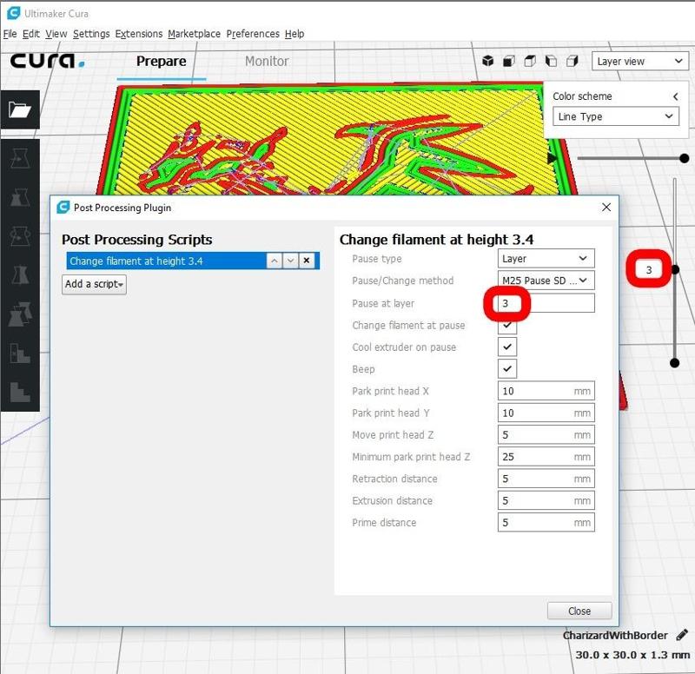Image resolution: width=695 pixels, height=674 pixels.
Task: Open the File menu
Action: click(x=10, y=34)
